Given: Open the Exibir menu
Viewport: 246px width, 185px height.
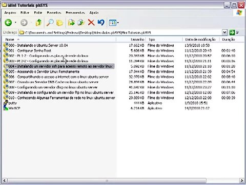Looking at the screenshot, I should tap(38, 13).
